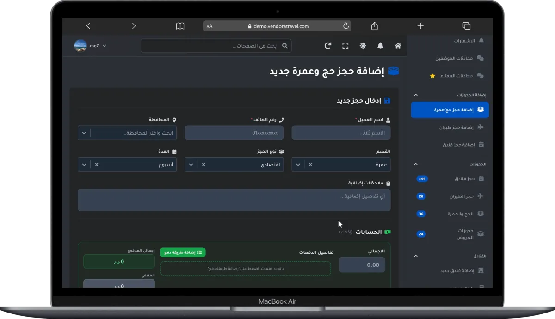The width and height of the screenshot is (555, 319).
Task: Search pages in ابحث في الصفحات field
Action: point(216,46)
